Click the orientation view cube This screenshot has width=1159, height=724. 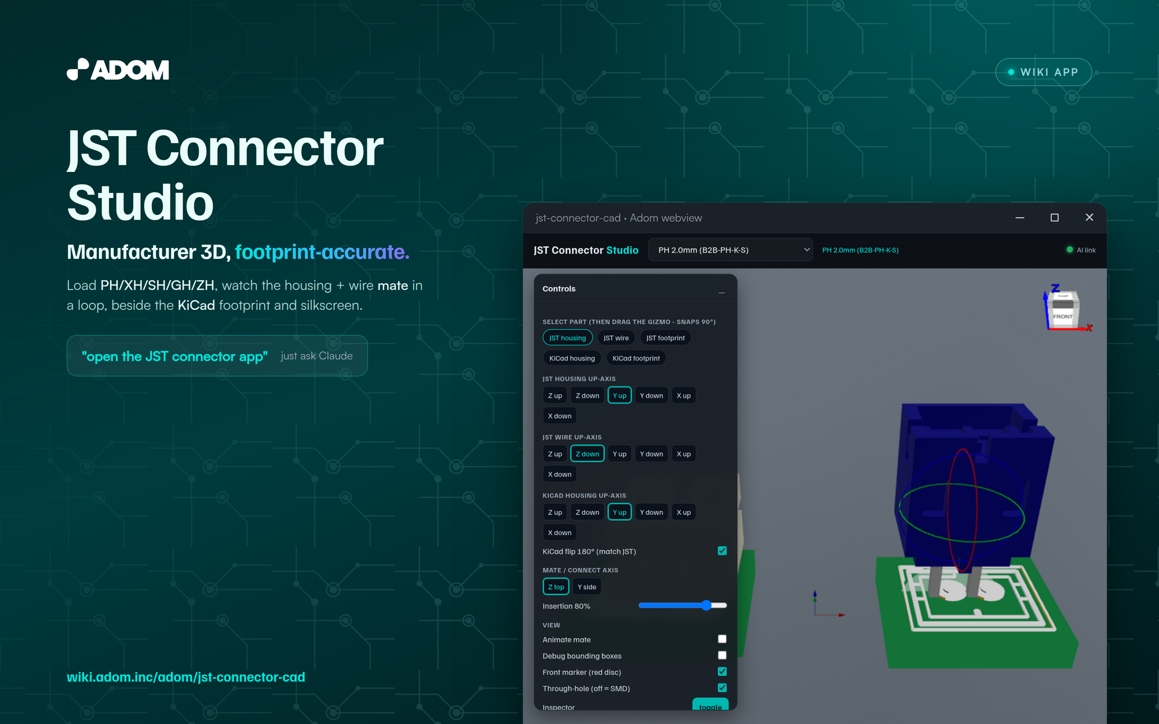[x=1063, y=309]
